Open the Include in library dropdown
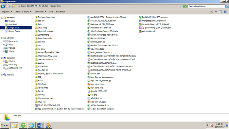The height and width of the screenshot is (129, 229). [x=23, y=12]
